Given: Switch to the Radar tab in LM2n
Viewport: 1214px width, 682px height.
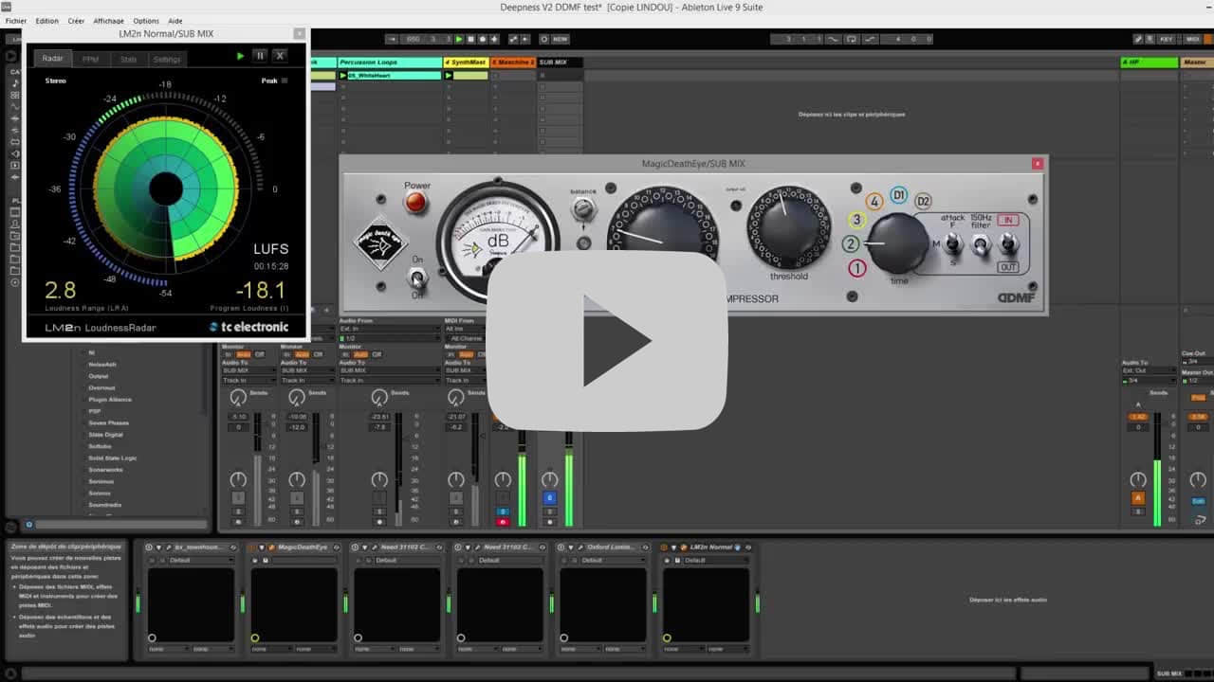Looking at the screenshot, I should tap(53, 59).
